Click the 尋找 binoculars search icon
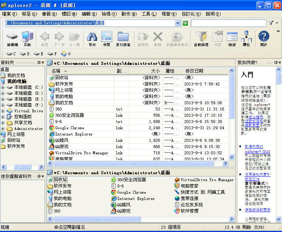 coord(92,38)
